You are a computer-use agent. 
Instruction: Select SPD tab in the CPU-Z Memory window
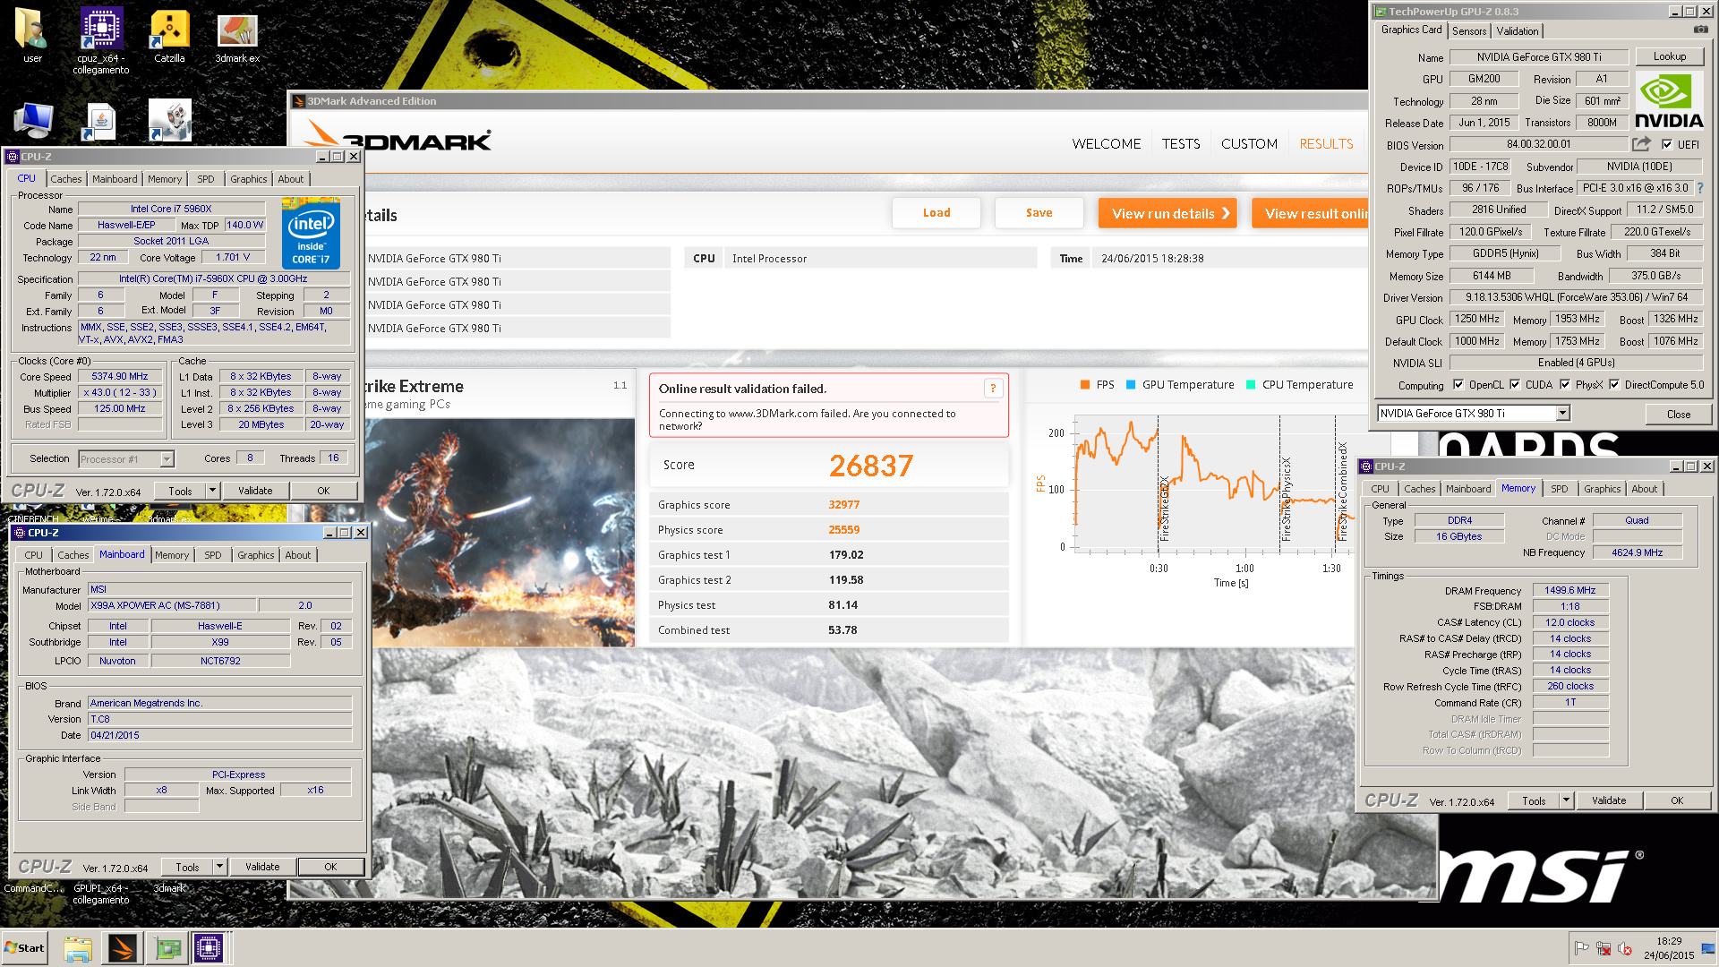click(x=1559, y=489)
